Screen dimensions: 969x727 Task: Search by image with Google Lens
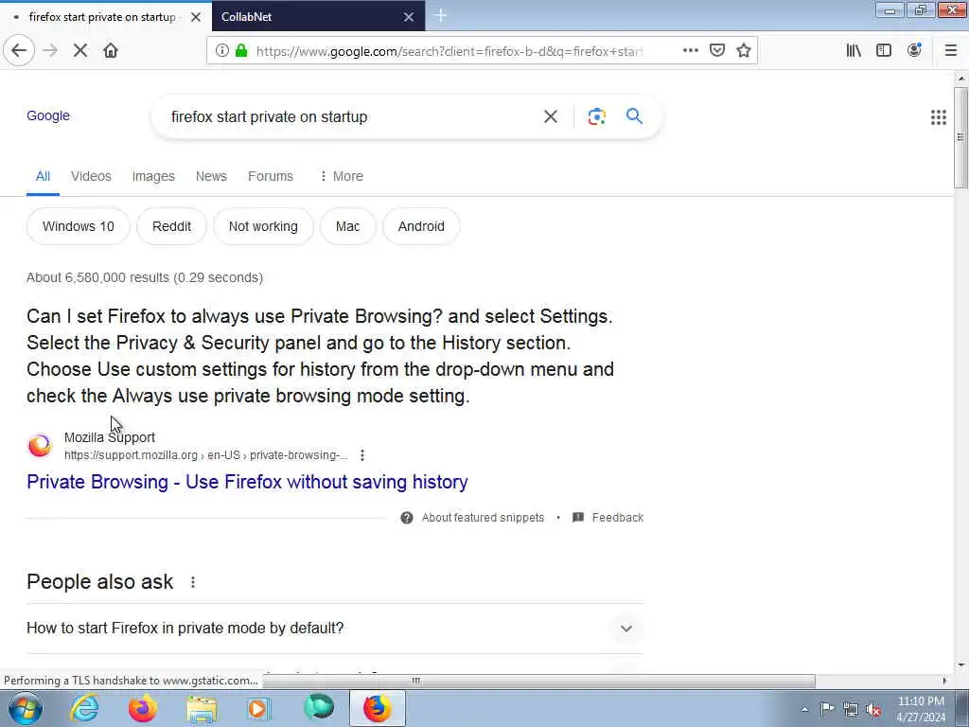(x=596, y=116)
